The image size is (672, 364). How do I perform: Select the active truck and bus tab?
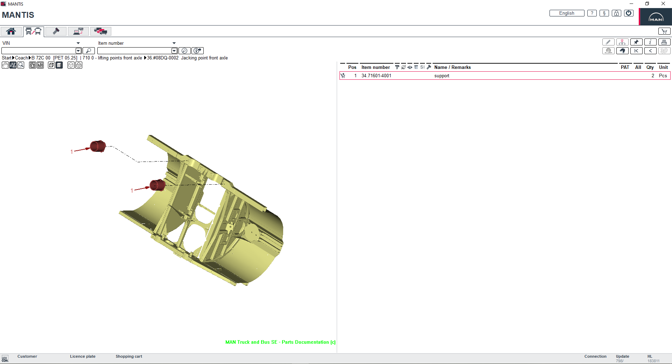[x=33, y=31]
